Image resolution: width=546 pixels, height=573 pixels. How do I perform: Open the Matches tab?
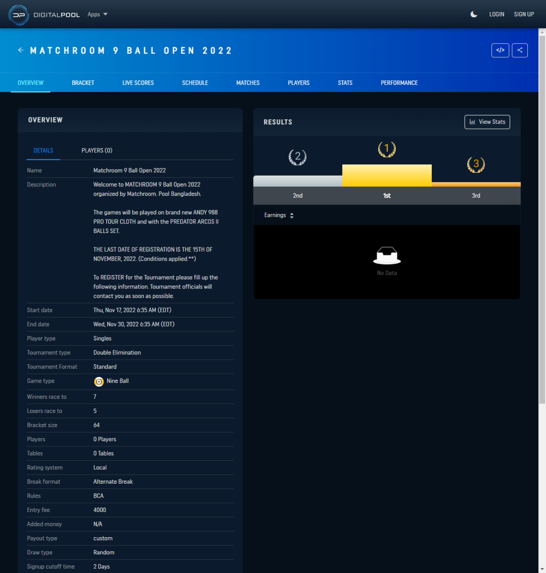pyautogui.click(x=248, y=83)
